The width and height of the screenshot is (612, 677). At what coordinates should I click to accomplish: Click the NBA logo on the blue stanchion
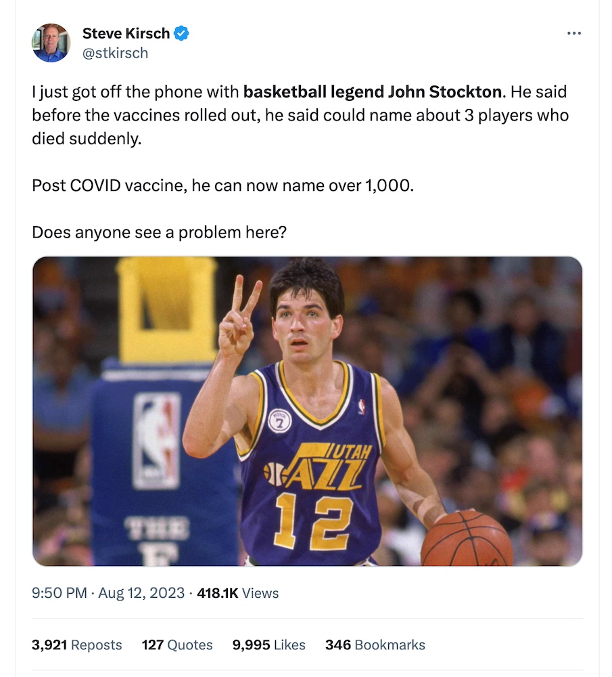click(x=156, y=440)
